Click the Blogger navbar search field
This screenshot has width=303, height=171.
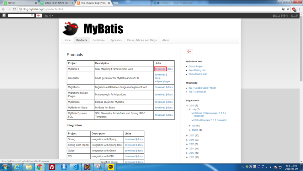coord(21,15)
